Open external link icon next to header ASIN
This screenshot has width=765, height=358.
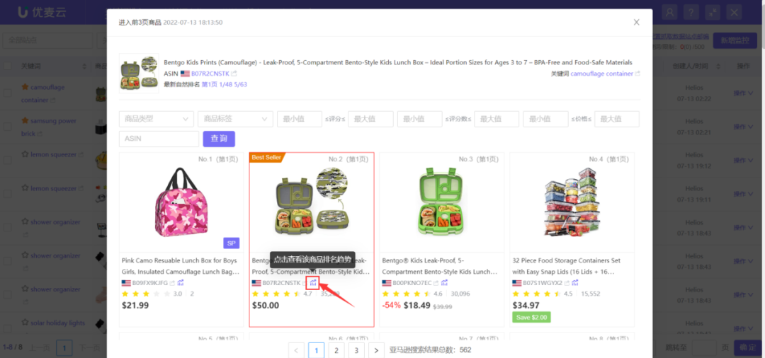(x=234, y=74)
